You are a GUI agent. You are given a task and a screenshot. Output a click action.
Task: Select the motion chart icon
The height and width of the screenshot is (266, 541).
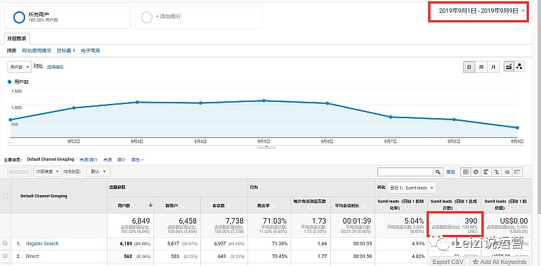[x=519, y=67]
